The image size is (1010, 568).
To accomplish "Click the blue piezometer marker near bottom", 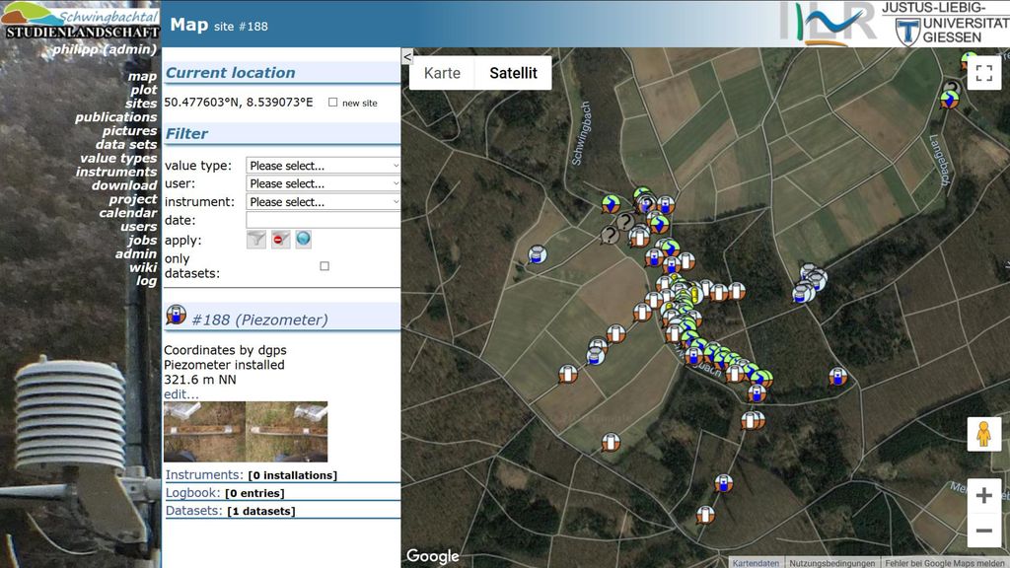I will [723, 483].
